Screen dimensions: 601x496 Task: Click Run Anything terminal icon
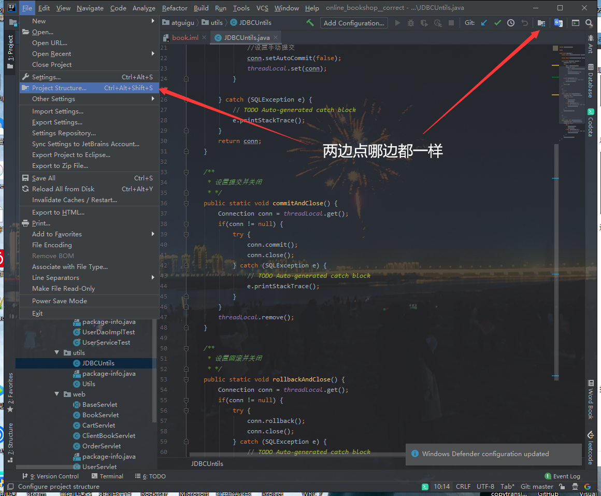pos(576,23)
